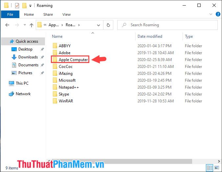Unpin icon next to Desktop
The image size is (222, 172).
pyautogui.click(x=42, y=49)
